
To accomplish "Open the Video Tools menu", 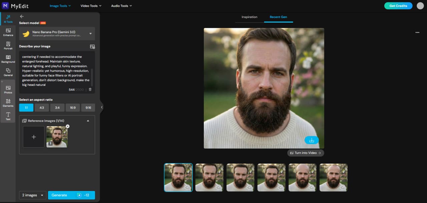I will [x=91, y=6].
